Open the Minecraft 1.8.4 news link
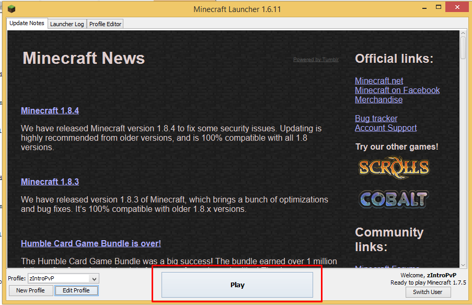The height and width of the screenshot is (305, 472). [50, 110]
